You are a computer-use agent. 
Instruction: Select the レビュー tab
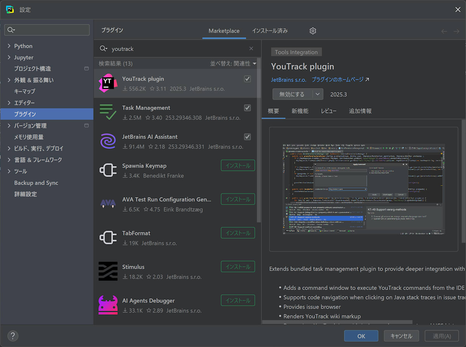(x=329, y=111)
